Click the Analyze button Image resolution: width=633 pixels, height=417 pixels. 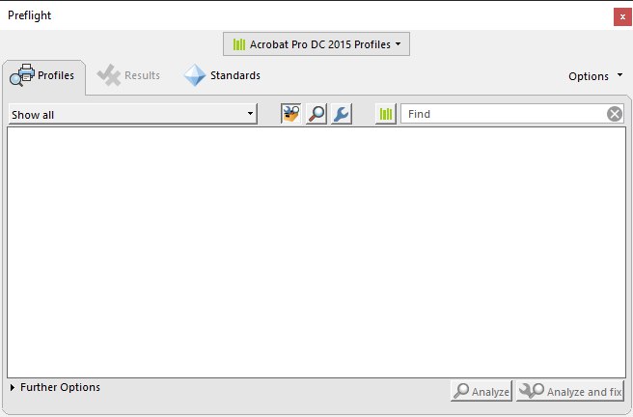tap(482, 391)
